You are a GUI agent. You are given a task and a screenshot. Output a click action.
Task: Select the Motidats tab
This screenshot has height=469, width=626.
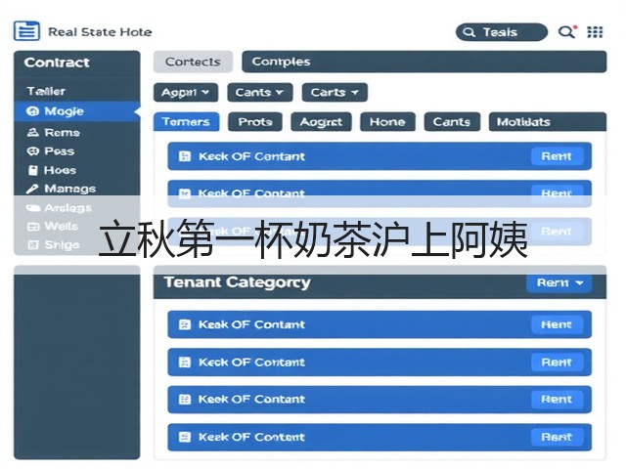(x=548, y=121)
